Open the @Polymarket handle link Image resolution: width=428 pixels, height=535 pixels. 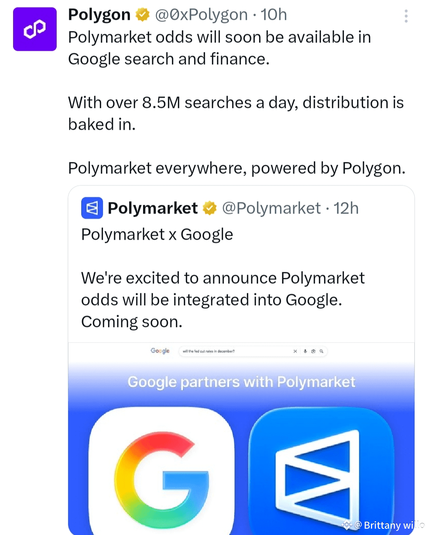[x=271, y=208]
